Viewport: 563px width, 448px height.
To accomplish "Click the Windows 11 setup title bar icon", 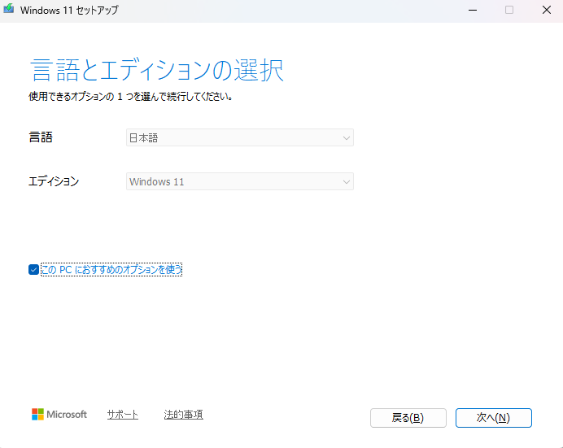I will coord(9,10).
